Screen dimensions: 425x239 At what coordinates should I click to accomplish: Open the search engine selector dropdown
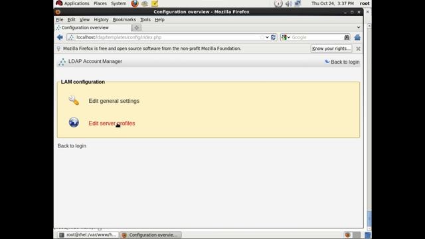pos(286,37)
